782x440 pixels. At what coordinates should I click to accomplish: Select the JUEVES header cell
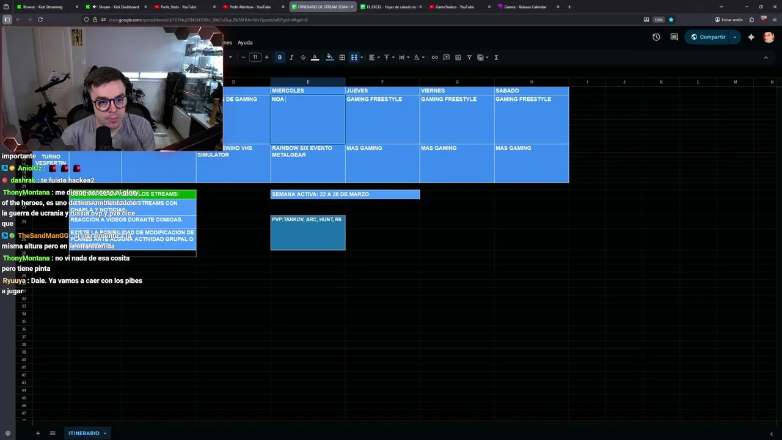382,90
